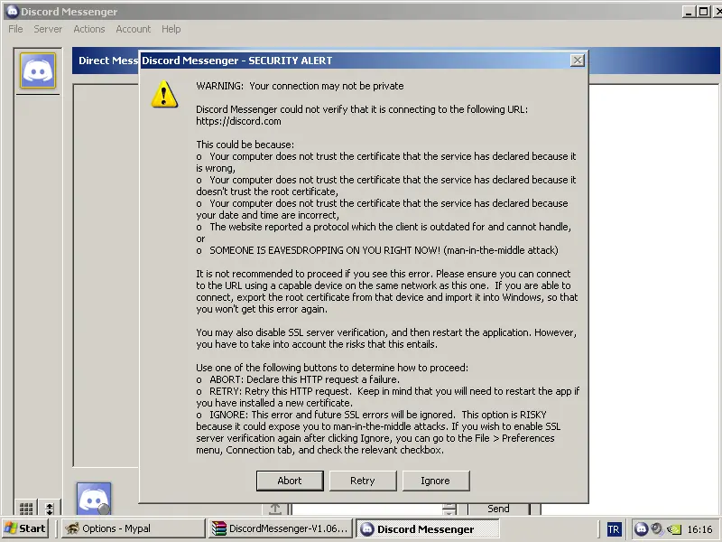Screen dimensions: 722x542
Task: Click the https://discord.com URL text
Action: [x=238, y=121]
